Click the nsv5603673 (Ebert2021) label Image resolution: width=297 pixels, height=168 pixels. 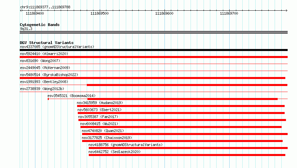[99, 110]
